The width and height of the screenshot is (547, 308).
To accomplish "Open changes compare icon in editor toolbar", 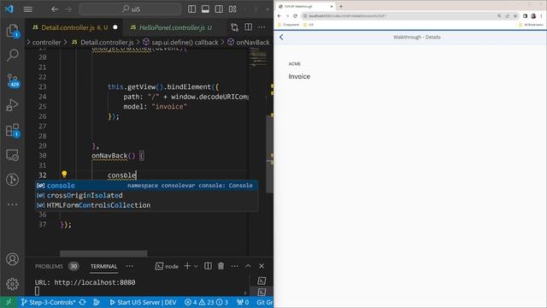I will tap(235, 27).
